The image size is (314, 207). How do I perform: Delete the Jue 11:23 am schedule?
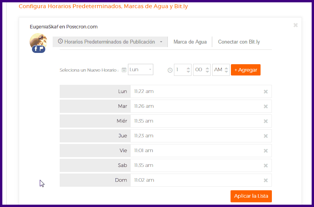point(266,136)
